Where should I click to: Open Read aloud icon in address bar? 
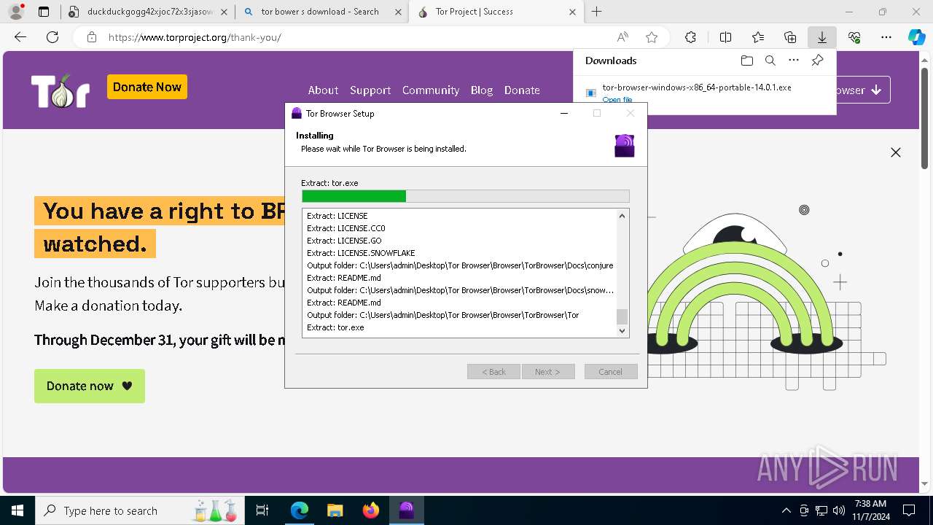[x=622, y=37]
